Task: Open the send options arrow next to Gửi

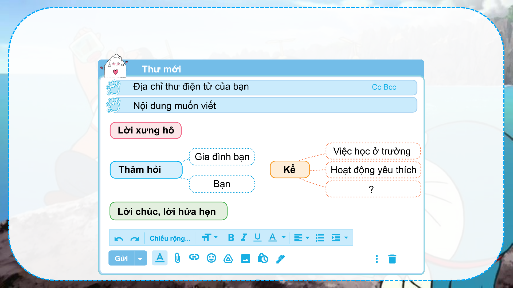Action: (140, 258)
